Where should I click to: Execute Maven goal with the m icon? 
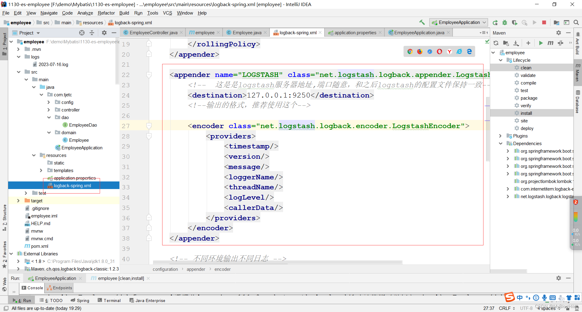550,43
